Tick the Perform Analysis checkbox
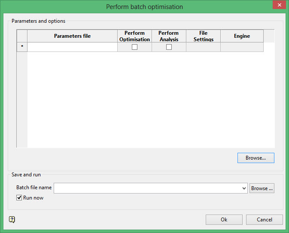The width and height of the screenshot is (289, 233). pyautogui.click(x=169, y=47)
